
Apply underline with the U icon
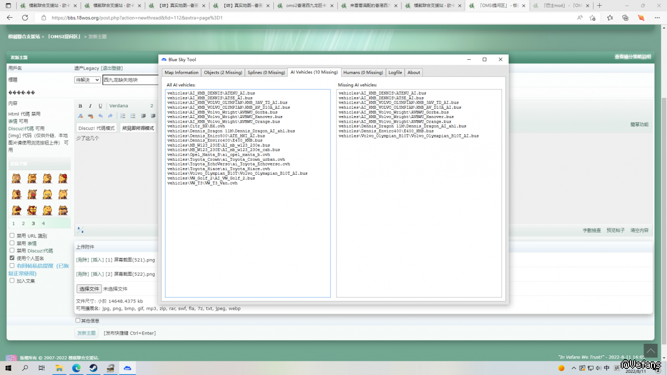(100, 106)
